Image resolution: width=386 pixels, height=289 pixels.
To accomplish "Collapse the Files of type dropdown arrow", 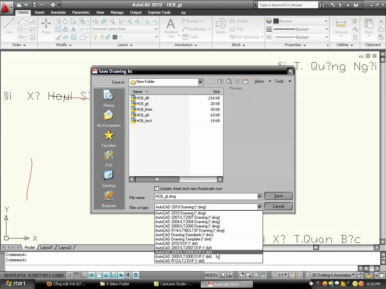I will (259, 207).
